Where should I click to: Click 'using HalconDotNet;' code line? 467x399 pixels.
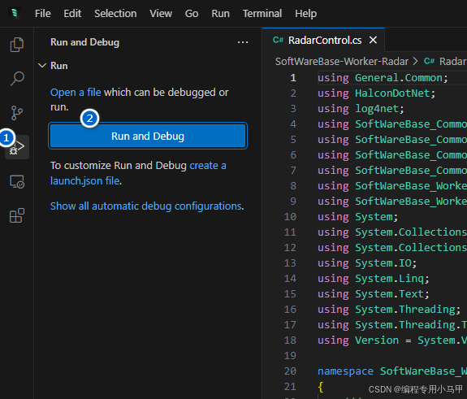coord(377,93)
